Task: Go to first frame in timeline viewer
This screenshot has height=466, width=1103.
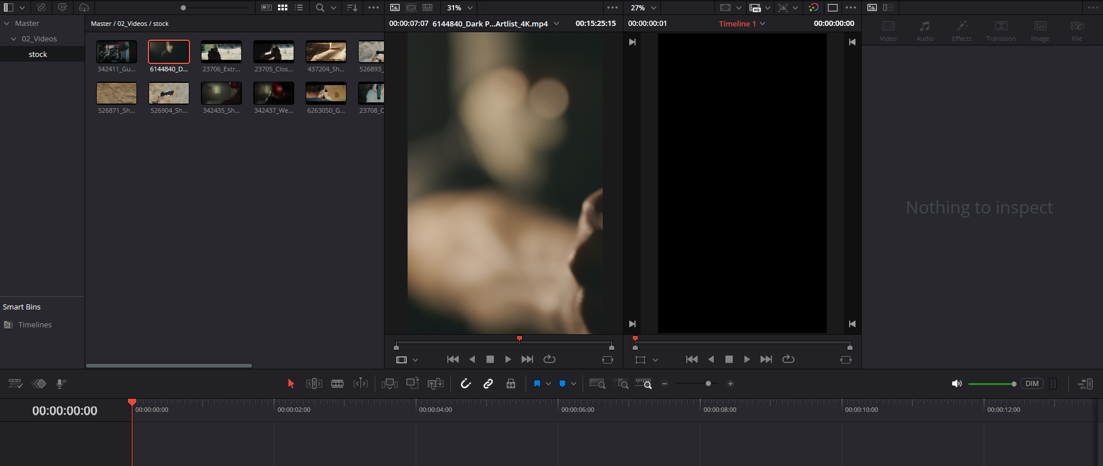Action: tap(692, 359)
